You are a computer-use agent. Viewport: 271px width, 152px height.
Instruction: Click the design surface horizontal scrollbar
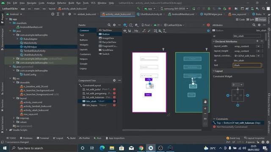click(x=162, y=130)
